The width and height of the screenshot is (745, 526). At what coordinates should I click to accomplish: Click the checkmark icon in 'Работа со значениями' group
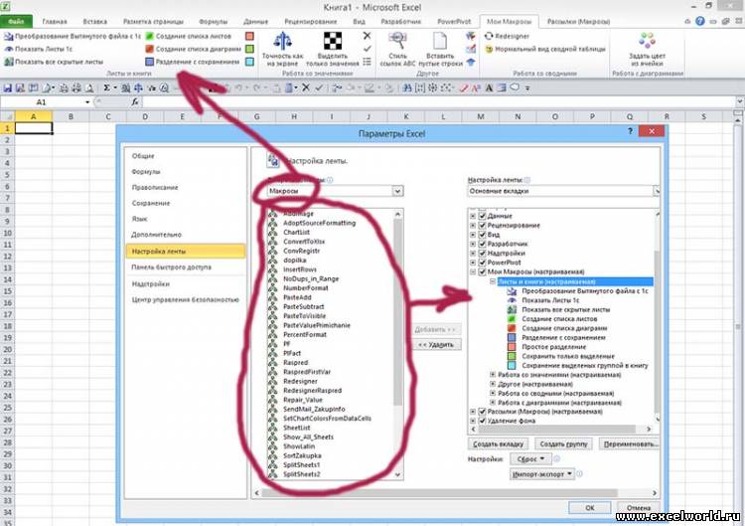[367, 49]
